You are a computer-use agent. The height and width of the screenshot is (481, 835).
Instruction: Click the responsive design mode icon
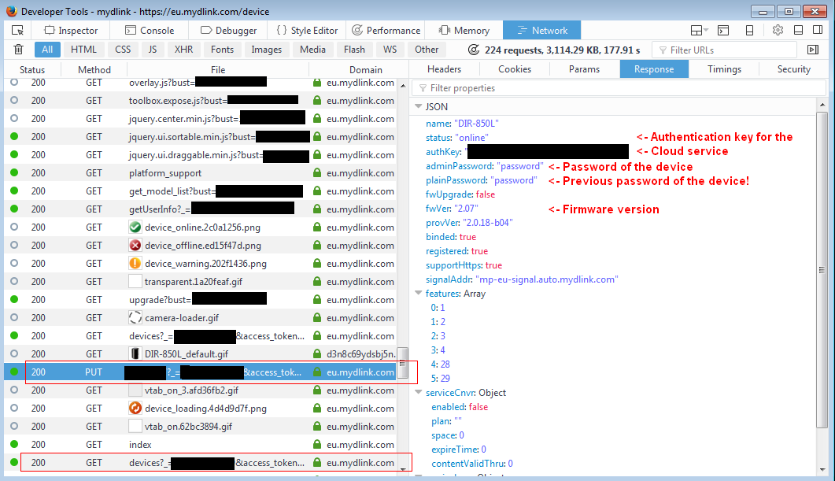click(x=749, y=31)
